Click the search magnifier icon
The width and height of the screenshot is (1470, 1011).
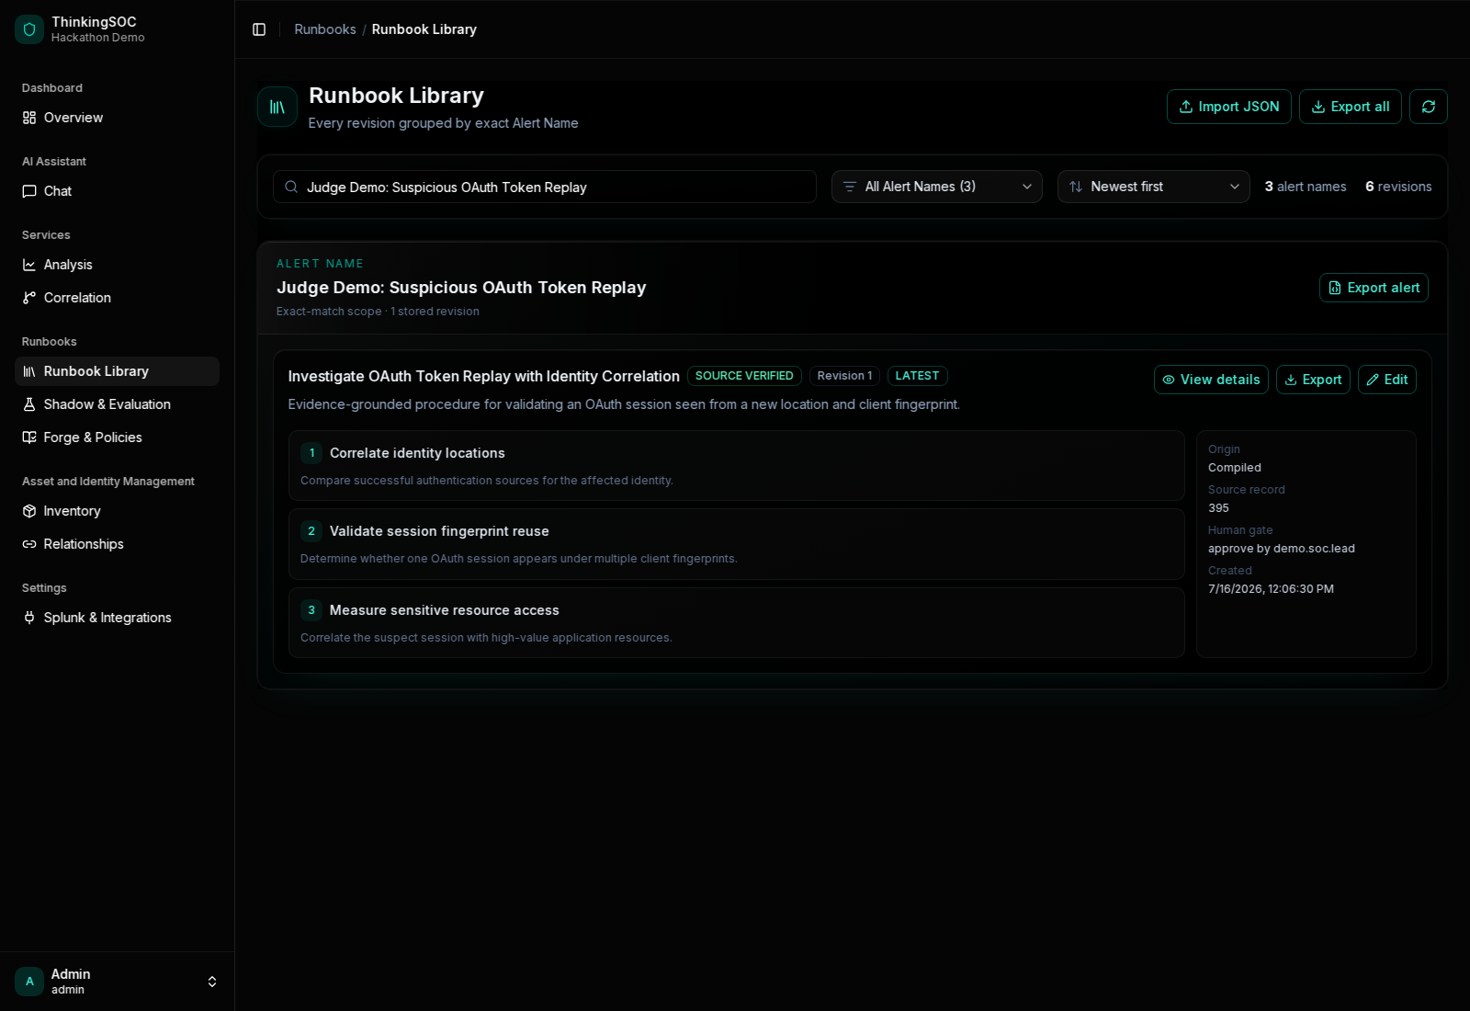click(x=291, y=187)
